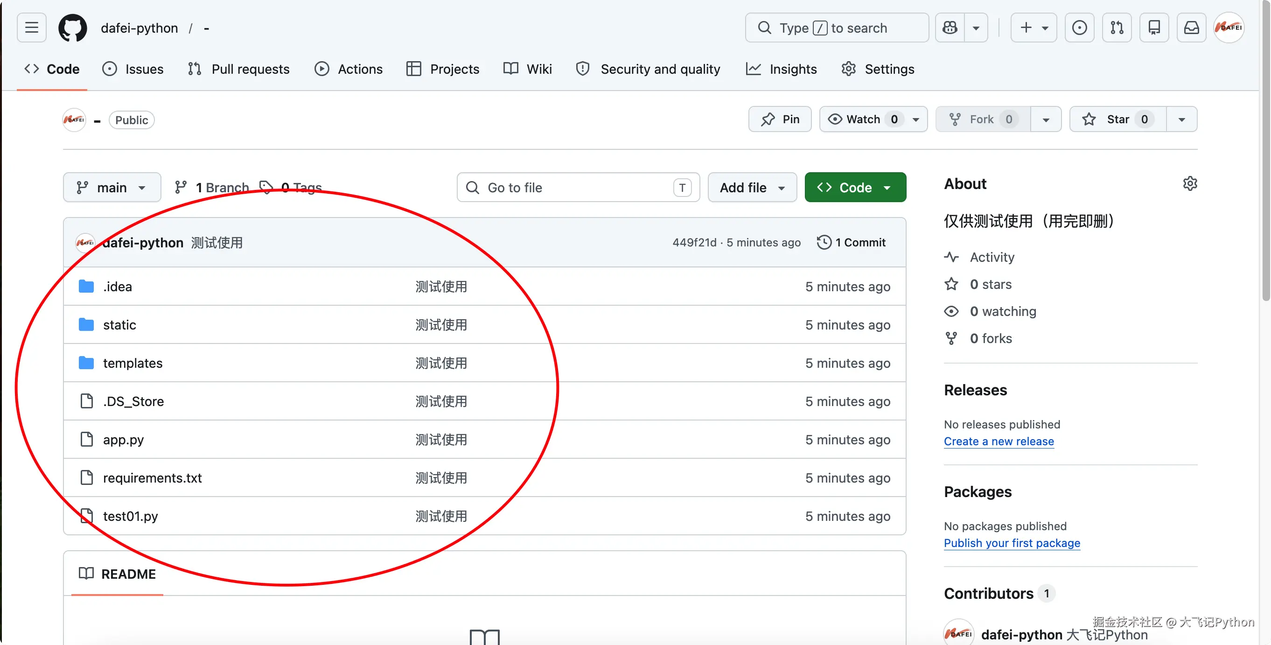Switch to the Issues tab
The image size is (1271, 645).
(133, 69)
